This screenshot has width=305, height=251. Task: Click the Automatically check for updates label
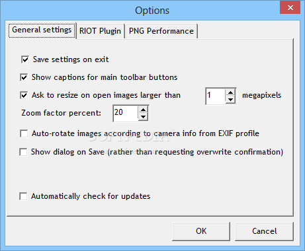click(x=91, y=196)
